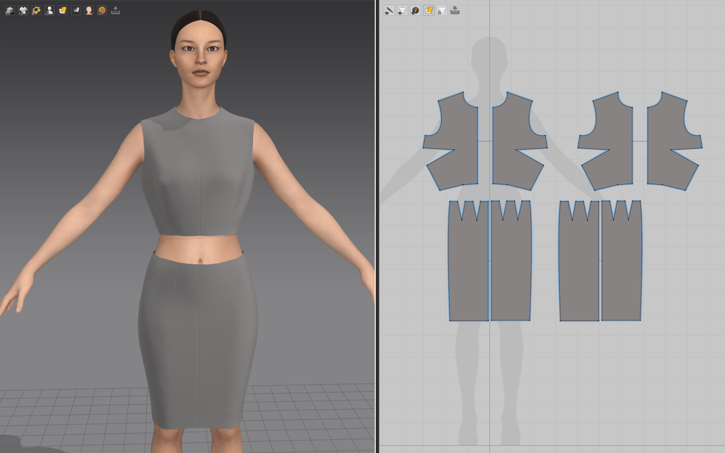Open fabric texture surface mode in 3D toolbar
The height and width of the screenshot is (453, 725).
[63, 10]
